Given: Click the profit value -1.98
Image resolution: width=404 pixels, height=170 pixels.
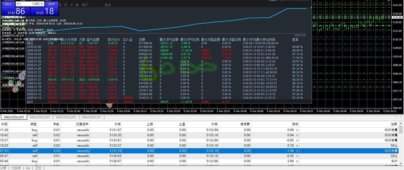Looking at the screenshot, I should pos(290,151).
